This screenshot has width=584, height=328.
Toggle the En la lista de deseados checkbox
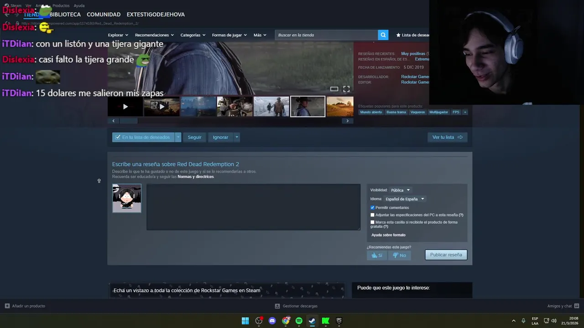[x=118, y=137]
